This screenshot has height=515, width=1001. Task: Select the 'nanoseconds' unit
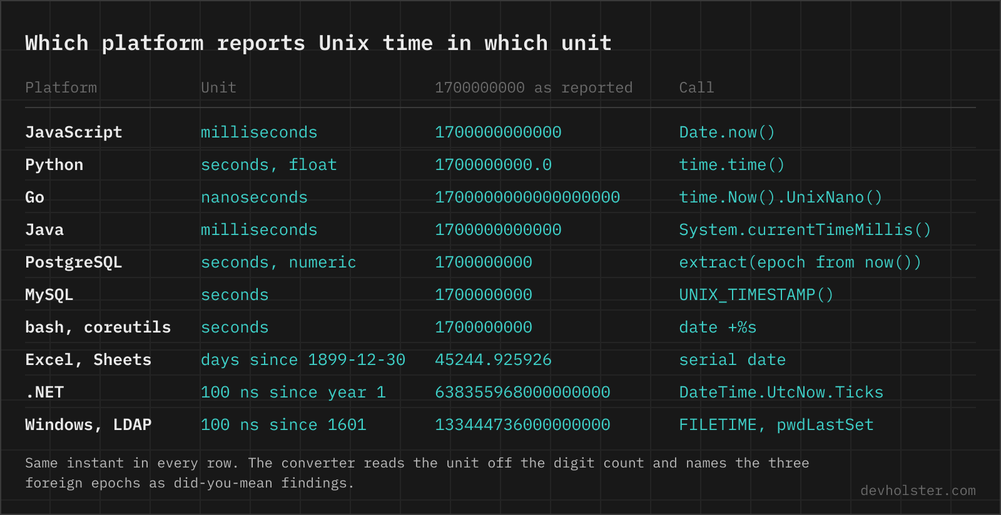pyautogui.click(x=254, y=197)
